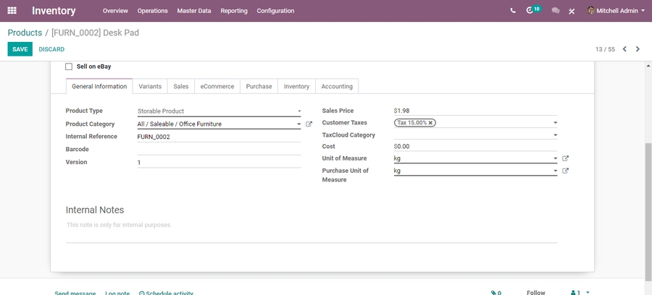Open the apps grid menu icon
This screenshot has height=295, width=652.
(x=12, y=11)
